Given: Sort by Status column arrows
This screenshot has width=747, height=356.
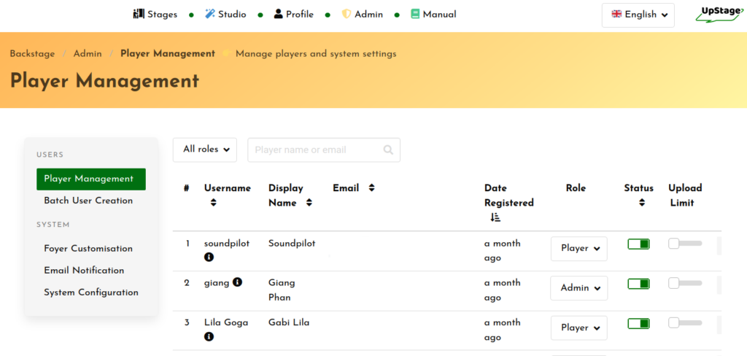Looking at the screenshot, I should click(x=642, y=203).
